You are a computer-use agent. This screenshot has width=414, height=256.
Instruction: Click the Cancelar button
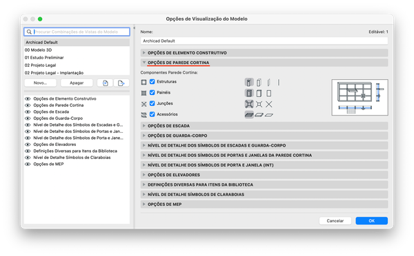click(335, 221)
